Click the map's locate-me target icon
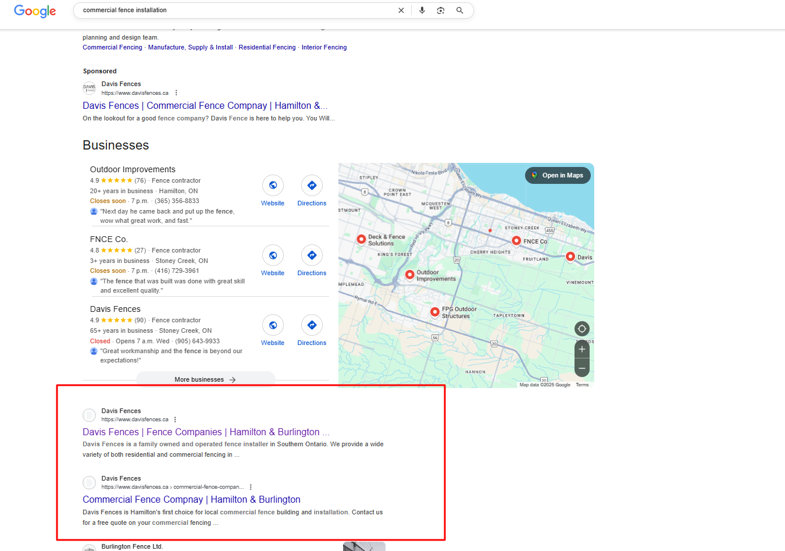 click(x=582, y=329)
